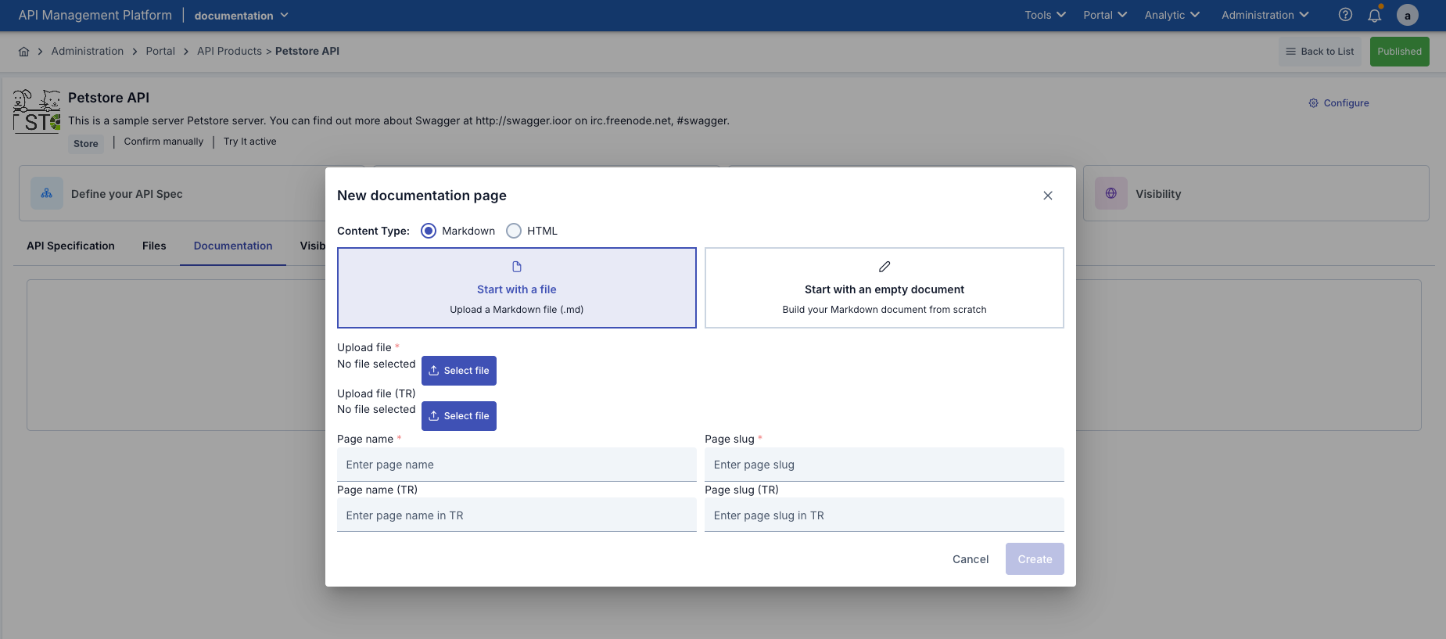Viewport: 1446px width, 639px height.
Task: Select the Markdown content type
Action: coord(429,231)
